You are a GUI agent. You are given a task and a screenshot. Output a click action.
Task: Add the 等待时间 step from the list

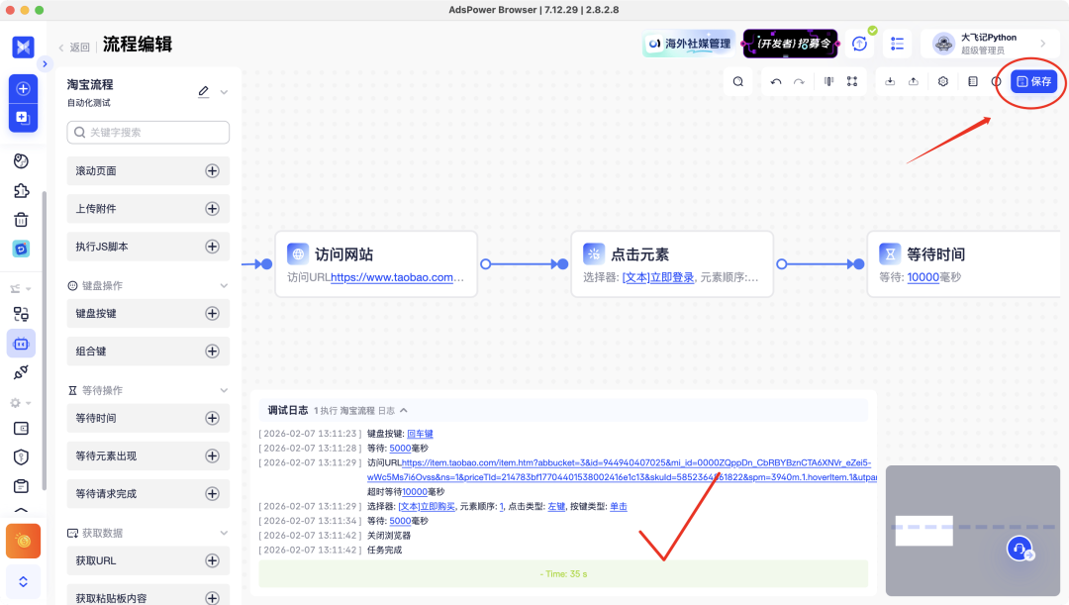click(x=212, y=418)
